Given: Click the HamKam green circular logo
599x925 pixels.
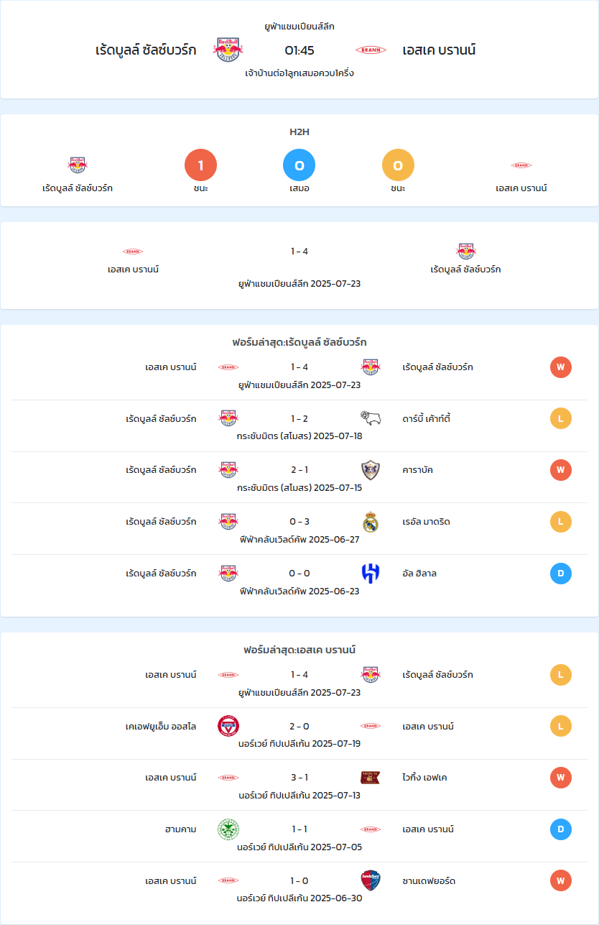Looking at the screenshot, I should [x=228, y=829].
